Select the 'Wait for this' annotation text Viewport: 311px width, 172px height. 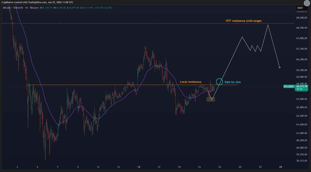pyautogui.click(x=232, y=82)
